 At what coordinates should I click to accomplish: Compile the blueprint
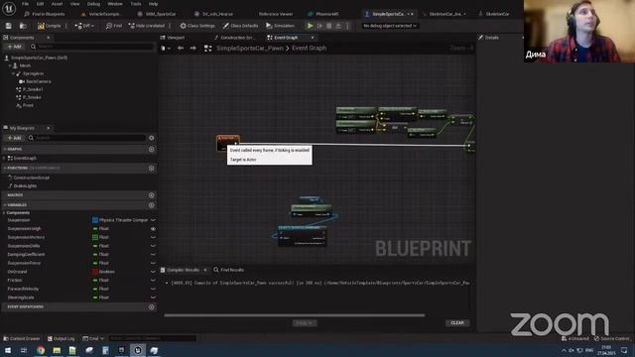coord(49,26)
